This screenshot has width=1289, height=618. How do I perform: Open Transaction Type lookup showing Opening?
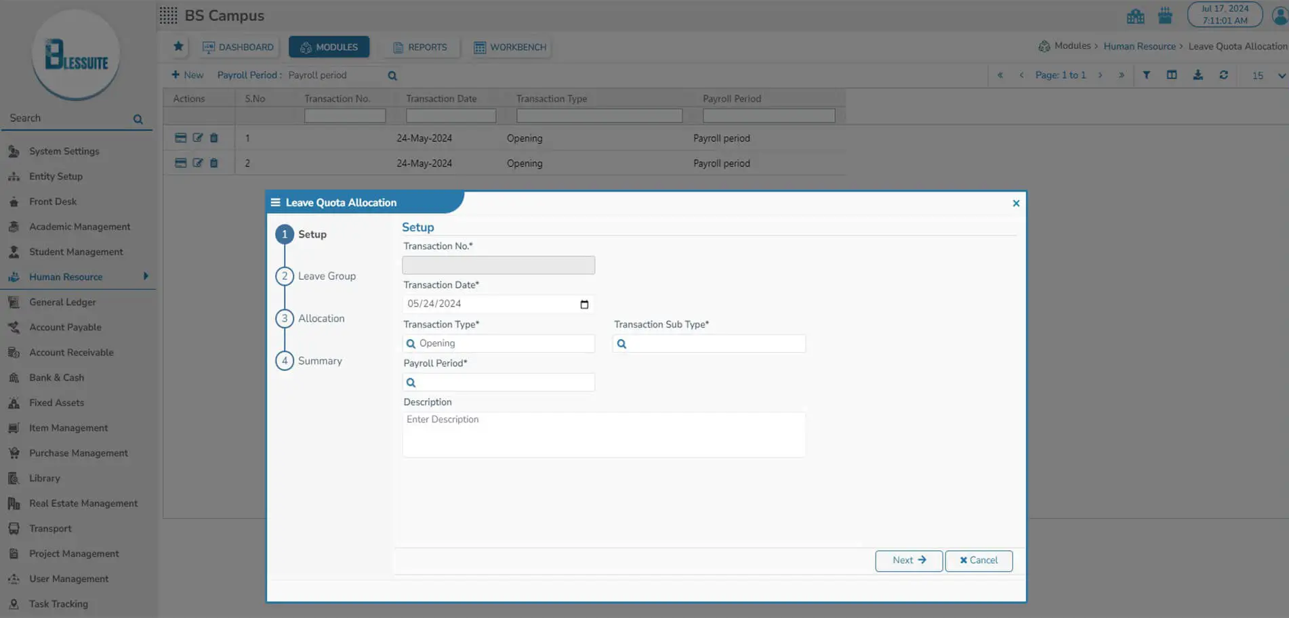tap(498, 344)
